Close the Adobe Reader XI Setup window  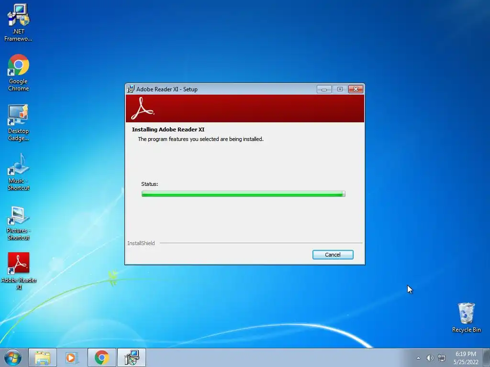pyautogui.click(x=356, y=89)
